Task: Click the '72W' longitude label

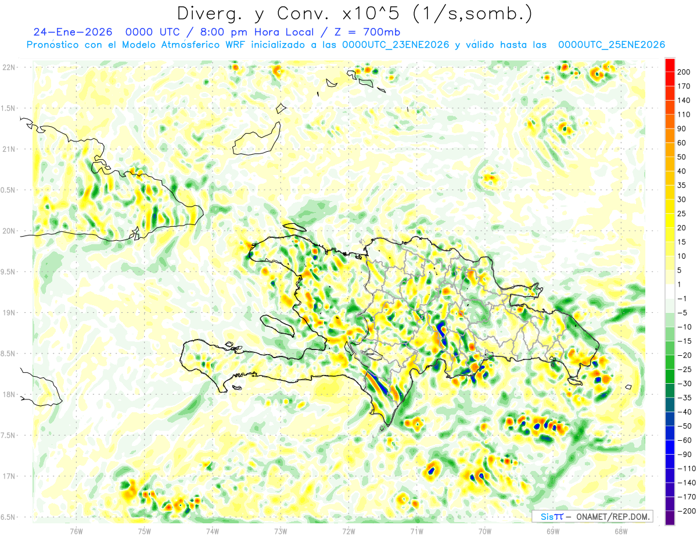Action: (348, 531)
